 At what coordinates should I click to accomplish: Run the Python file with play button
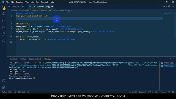coord(164,7)
